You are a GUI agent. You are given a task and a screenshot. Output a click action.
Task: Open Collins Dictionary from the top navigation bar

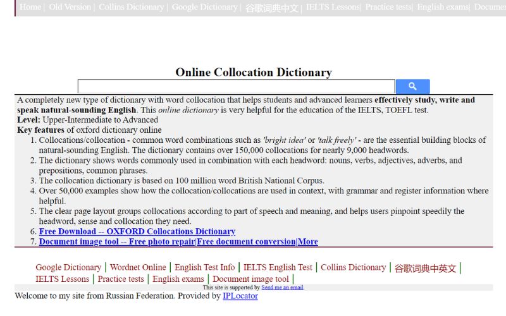coord(131,7)
